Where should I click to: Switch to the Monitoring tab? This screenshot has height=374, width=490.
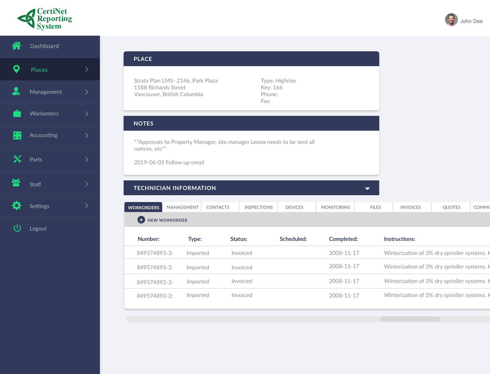[335, 207]
